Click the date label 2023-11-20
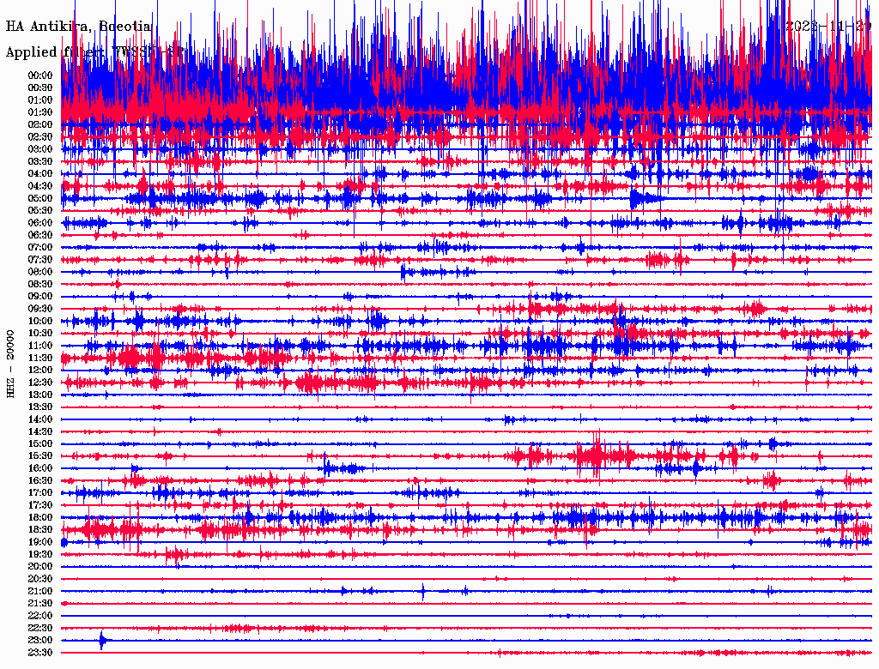The image size is (879, 669). click(828, 26)
